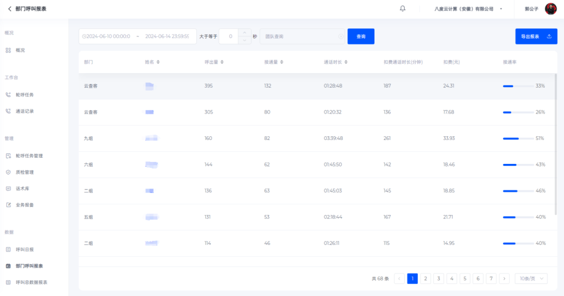Viewport: 564px width, 296px height.
Task: Clear the 团队查询 field with the circle icon
Action: (x=340, y=37)
